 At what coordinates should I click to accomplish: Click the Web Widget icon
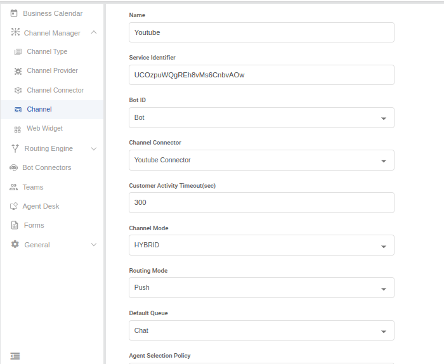(18, 129)
